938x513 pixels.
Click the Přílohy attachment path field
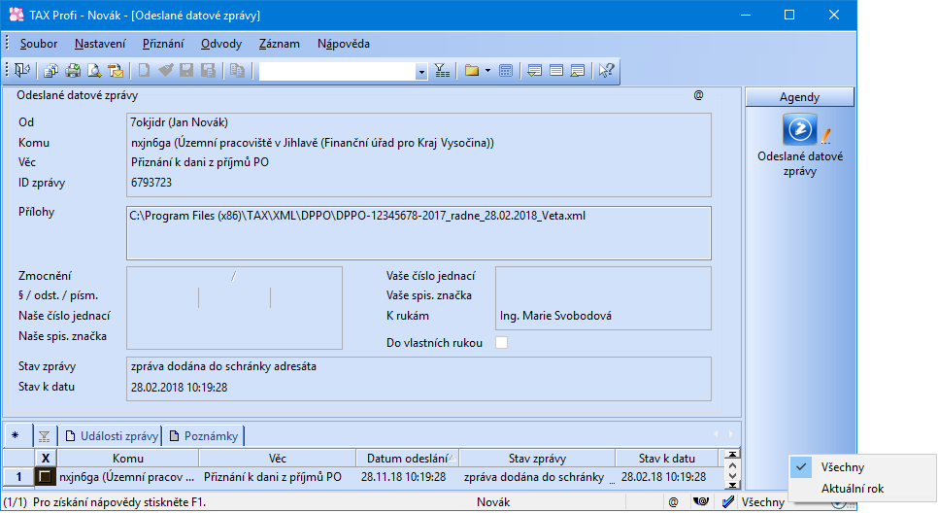click(419, 232)
